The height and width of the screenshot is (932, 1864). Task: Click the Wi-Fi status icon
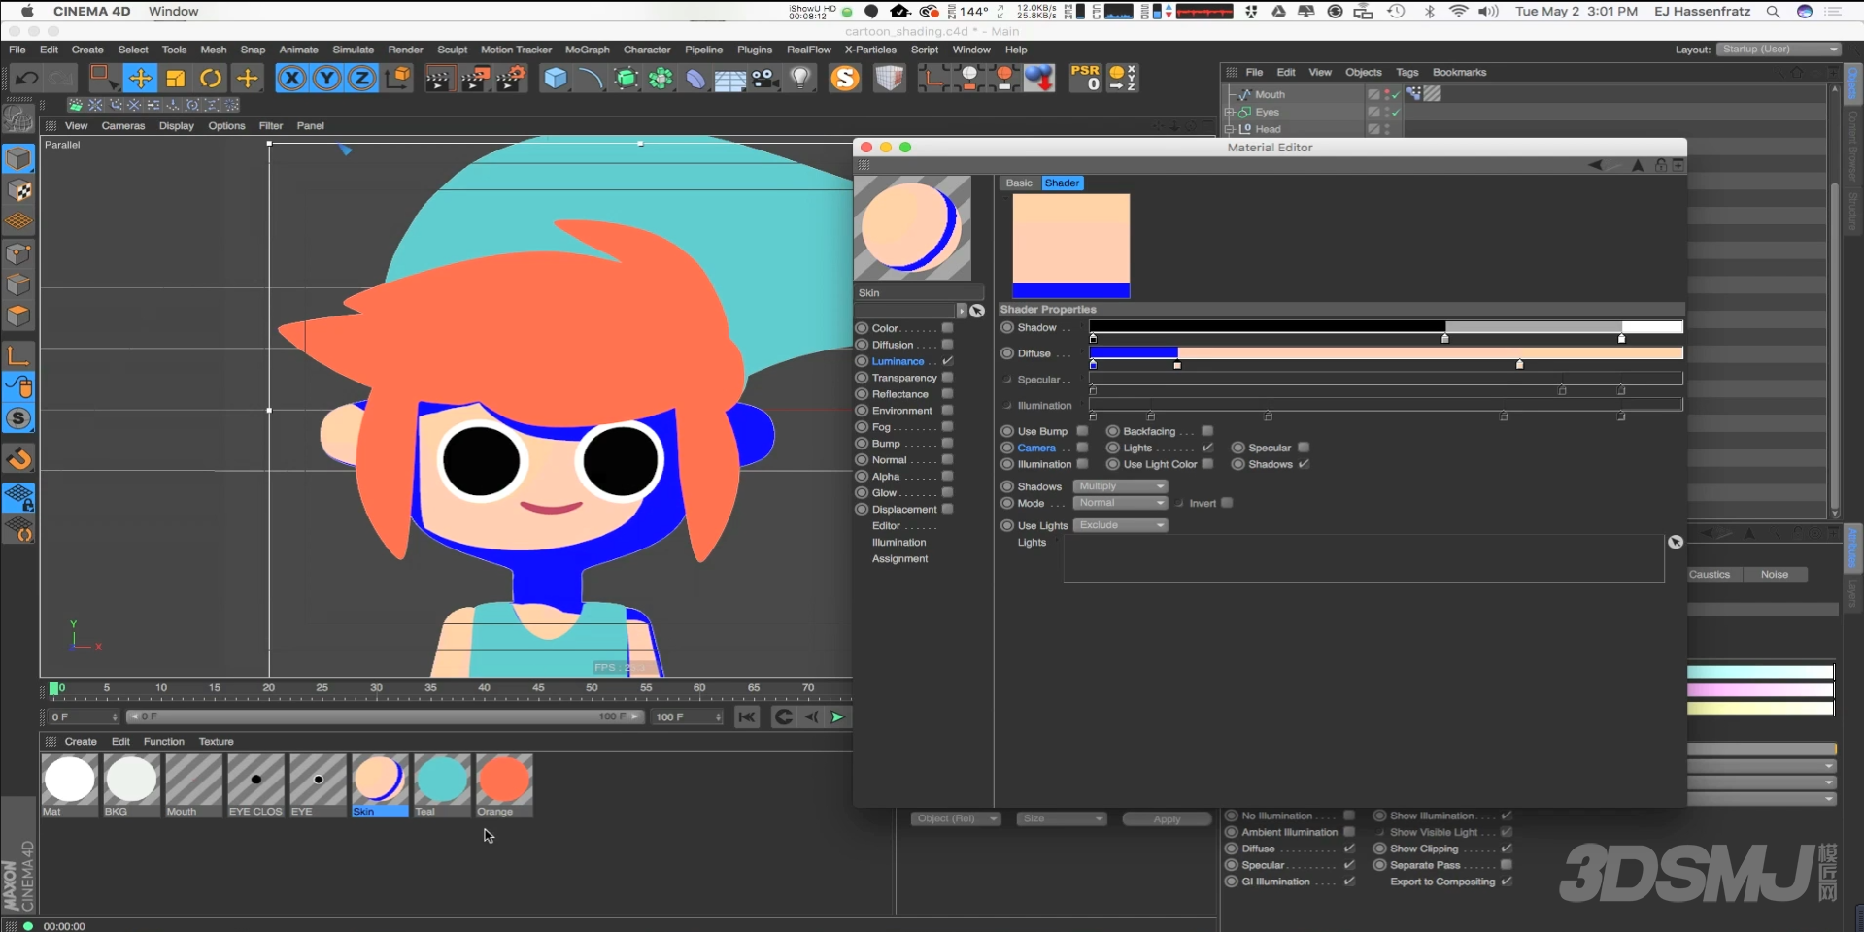tap(1458, 12)
